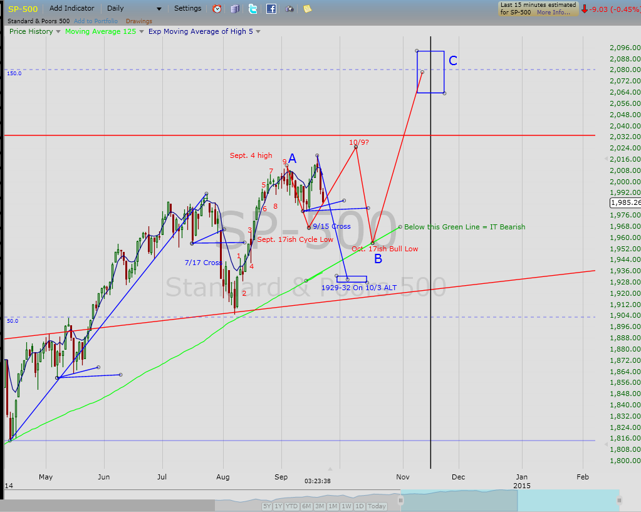Select the YTD range button
This screenshot has width=641, height=512.
tap(291, 506)
